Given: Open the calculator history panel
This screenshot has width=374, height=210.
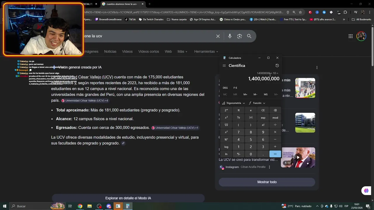Looking at the screenshot, I should tap(277, 66).
